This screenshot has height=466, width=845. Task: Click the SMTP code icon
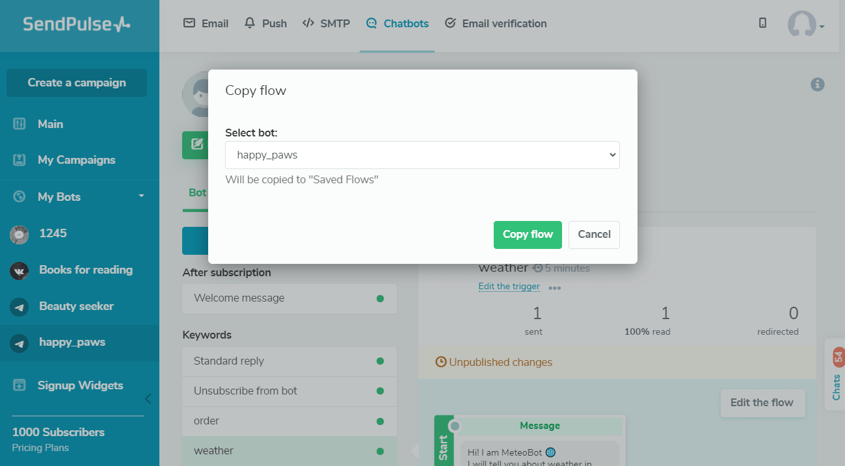click(x=308, y=23)
